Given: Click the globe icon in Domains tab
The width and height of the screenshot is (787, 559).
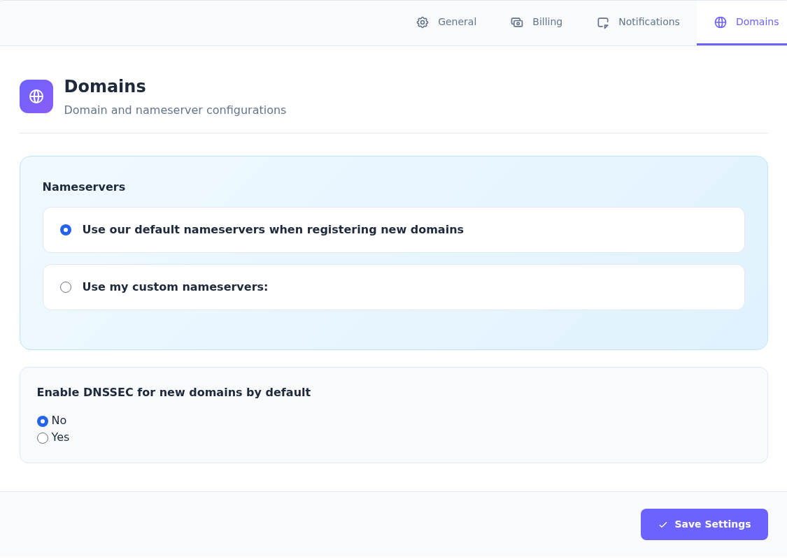Looking at the screenshot, I should click(x=721, y=22).
